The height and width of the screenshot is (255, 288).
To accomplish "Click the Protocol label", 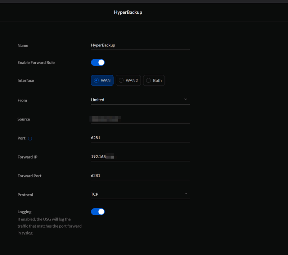I will [x=25, y=195].
